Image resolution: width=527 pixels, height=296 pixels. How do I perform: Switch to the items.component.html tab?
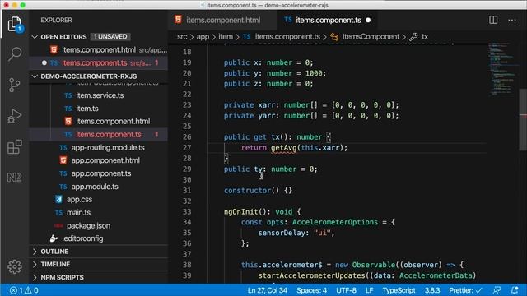tap(222, 20)
